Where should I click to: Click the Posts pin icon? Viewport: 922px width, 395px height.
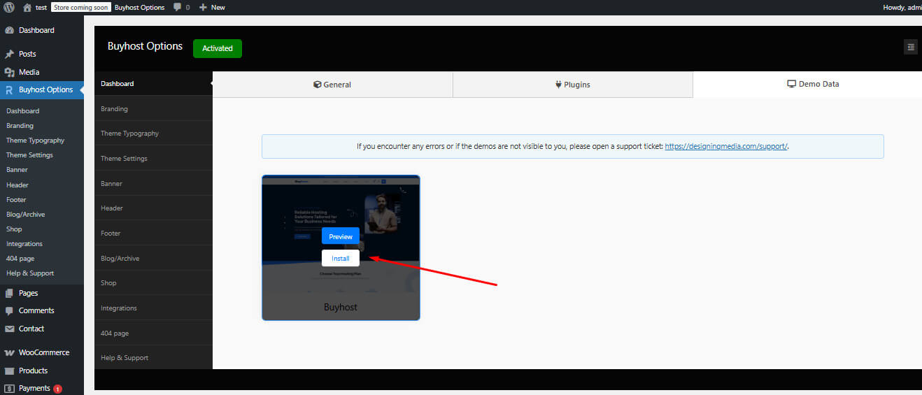click(9, 54)
